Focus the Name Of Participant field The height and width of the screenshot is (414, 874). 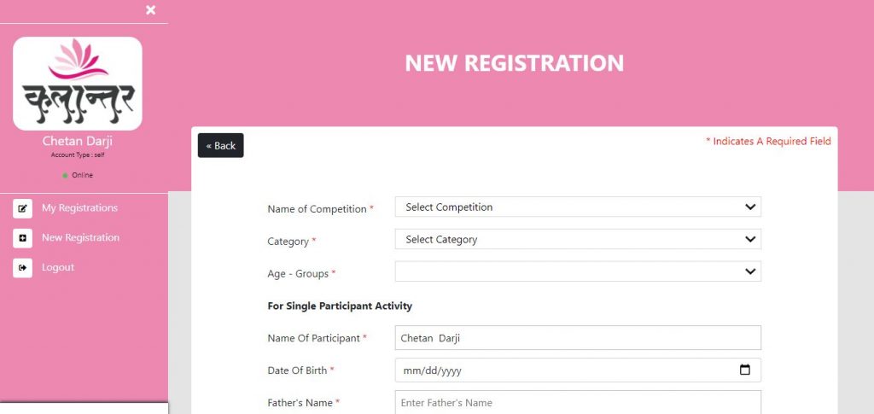tap(578, 338)
